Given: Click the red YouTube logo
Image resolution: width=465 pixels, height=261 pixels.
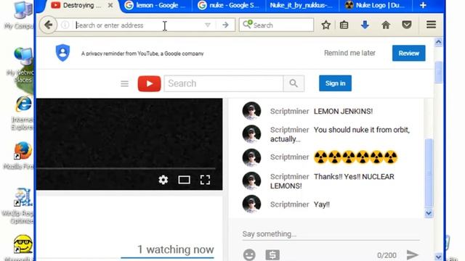Looking at the screenshot, I should point(149,84).
